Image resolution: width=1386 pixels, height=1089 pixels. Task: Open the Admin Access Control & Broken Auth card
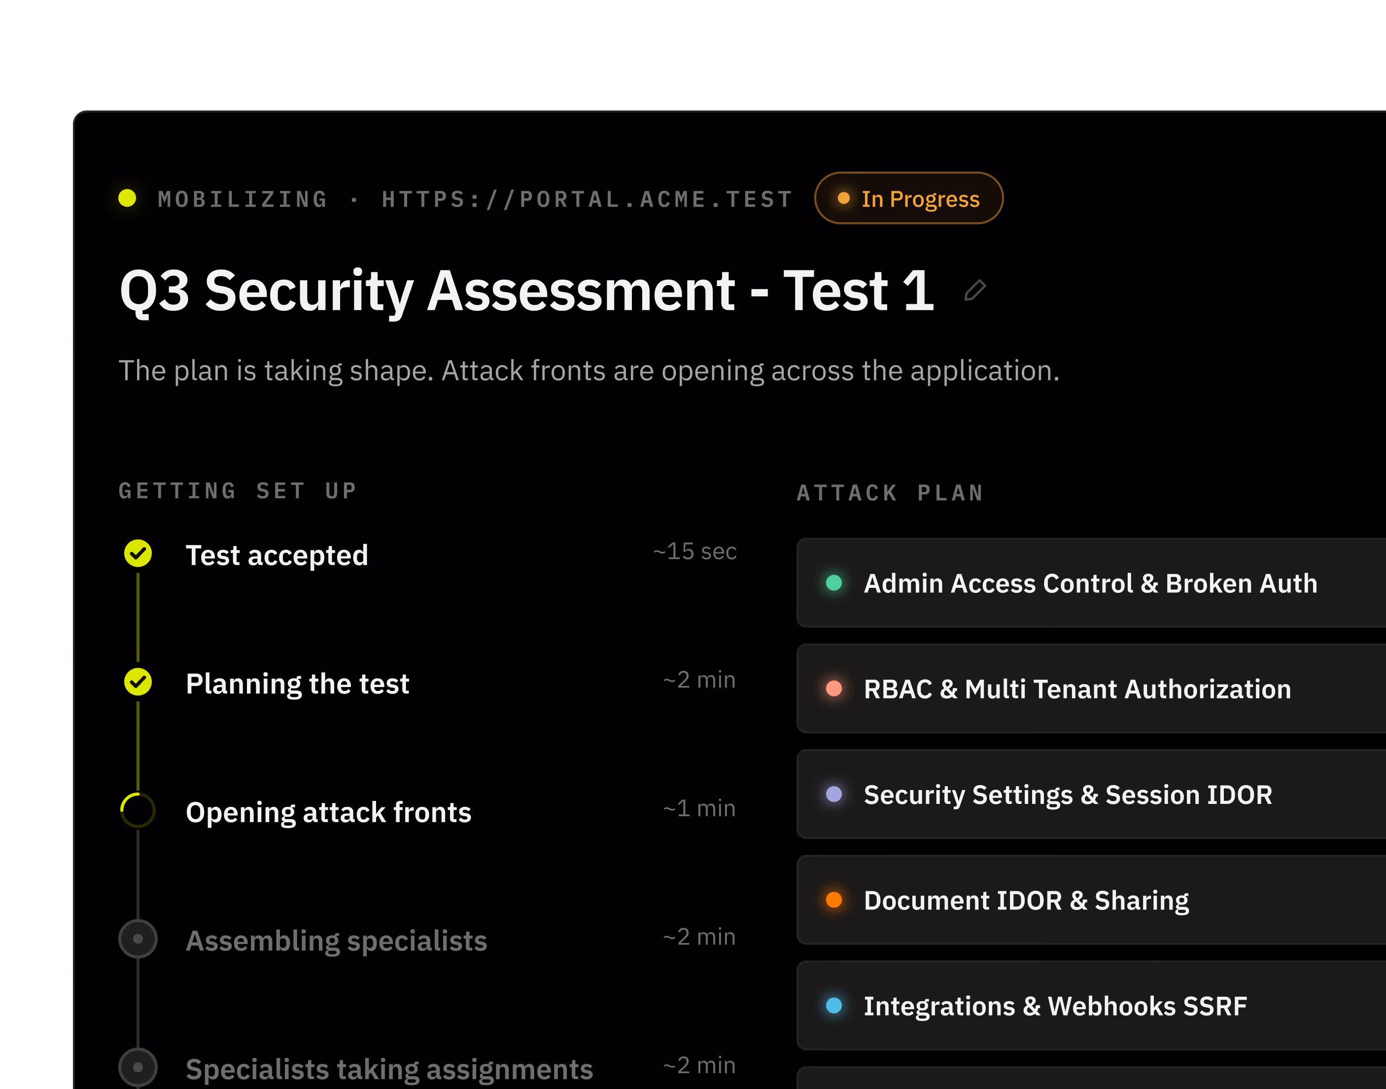click(x=1091, y=583)
